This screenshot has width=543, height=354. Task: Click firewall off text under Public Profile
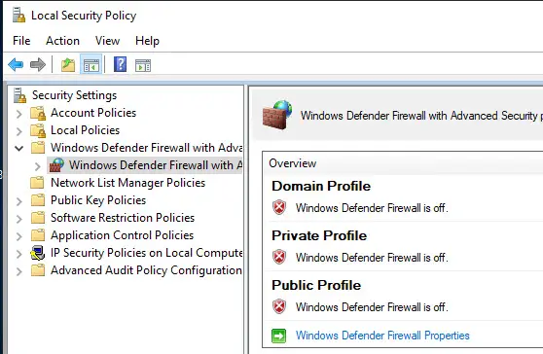[372, 307]
